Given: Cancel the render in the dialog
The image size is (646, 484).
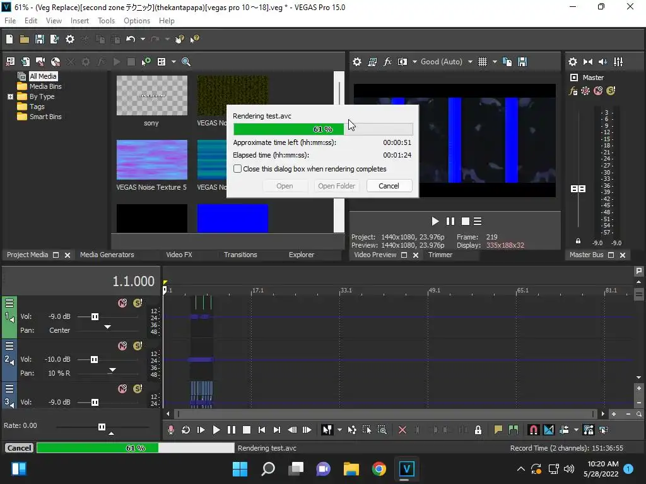Looking at the screenshot, I should click(x=389, y=186).
